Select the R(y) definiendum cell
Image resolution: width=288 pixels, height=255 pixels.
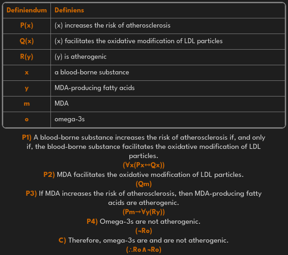coord(27,57)
